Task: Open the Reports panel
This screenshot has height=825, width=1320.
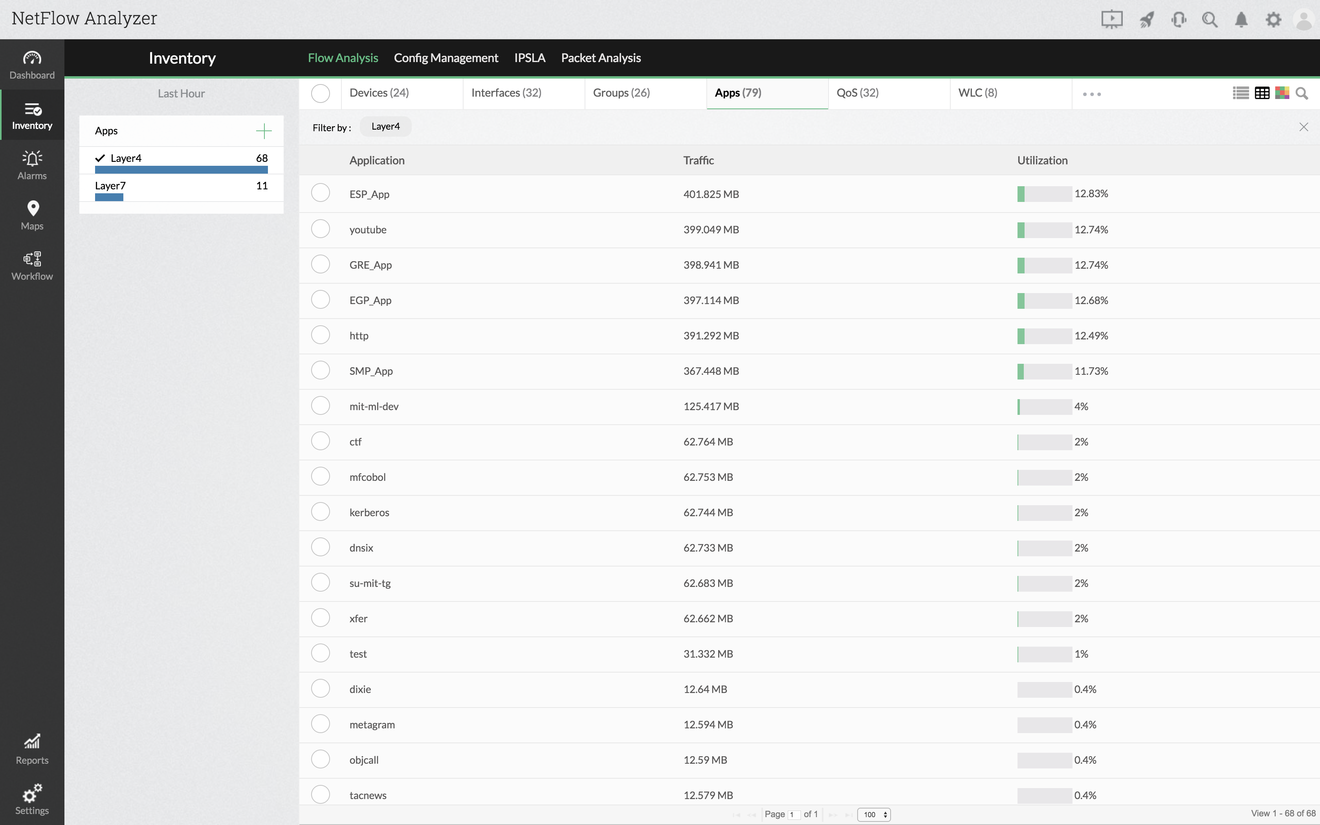Action: [32, 749]
